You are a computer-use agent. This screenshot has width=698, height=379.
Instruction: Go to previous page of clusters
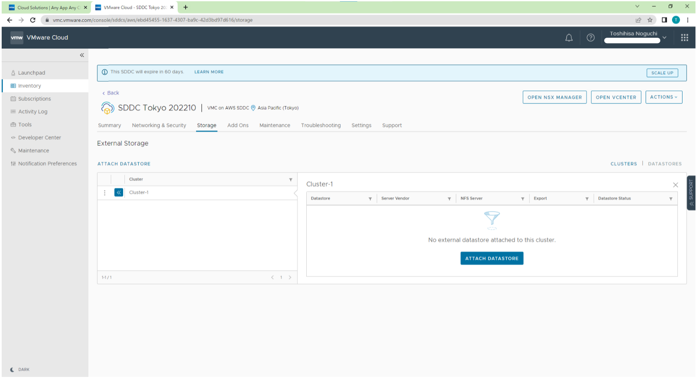click(272, 277)
